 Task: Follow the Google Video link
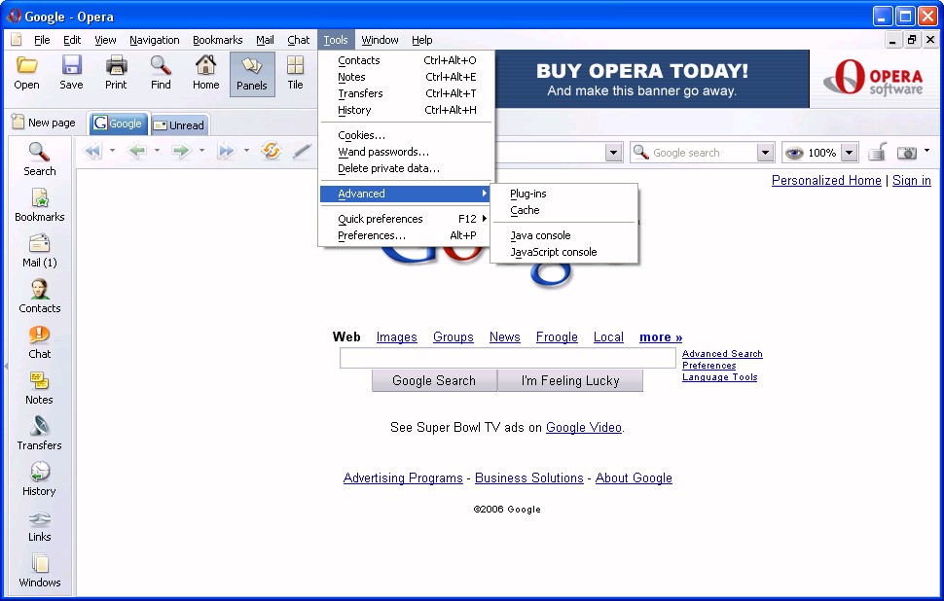(583, 428)
